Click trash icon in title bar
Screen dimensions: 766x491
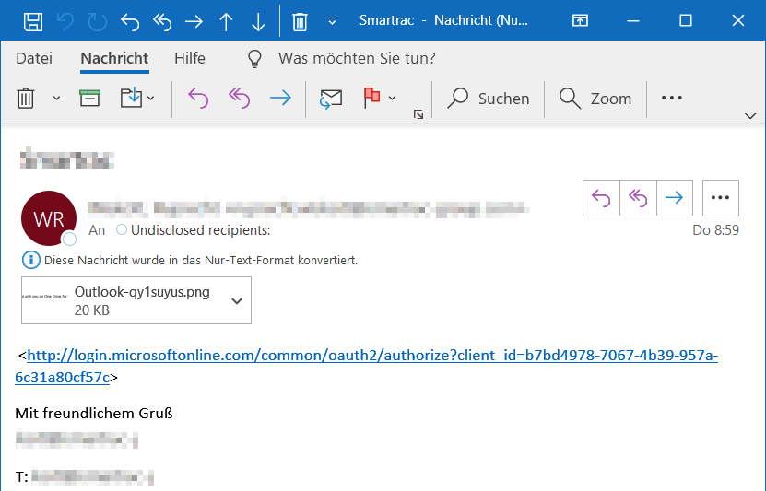coord(300,22)
